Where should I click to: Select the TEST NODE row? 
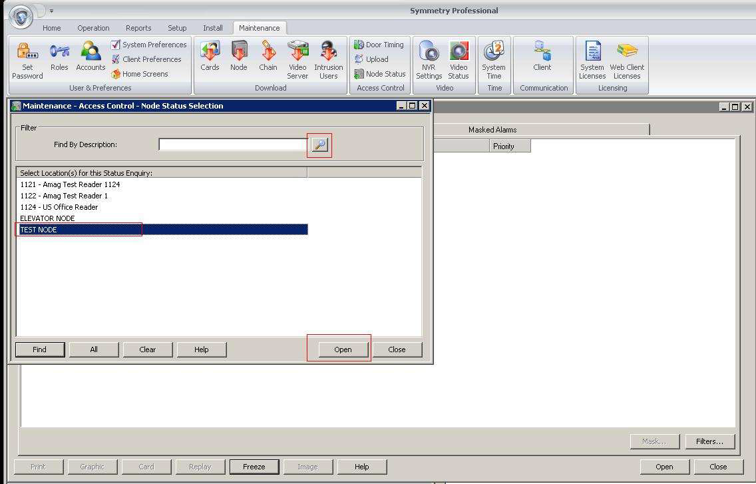pos(162,230)
